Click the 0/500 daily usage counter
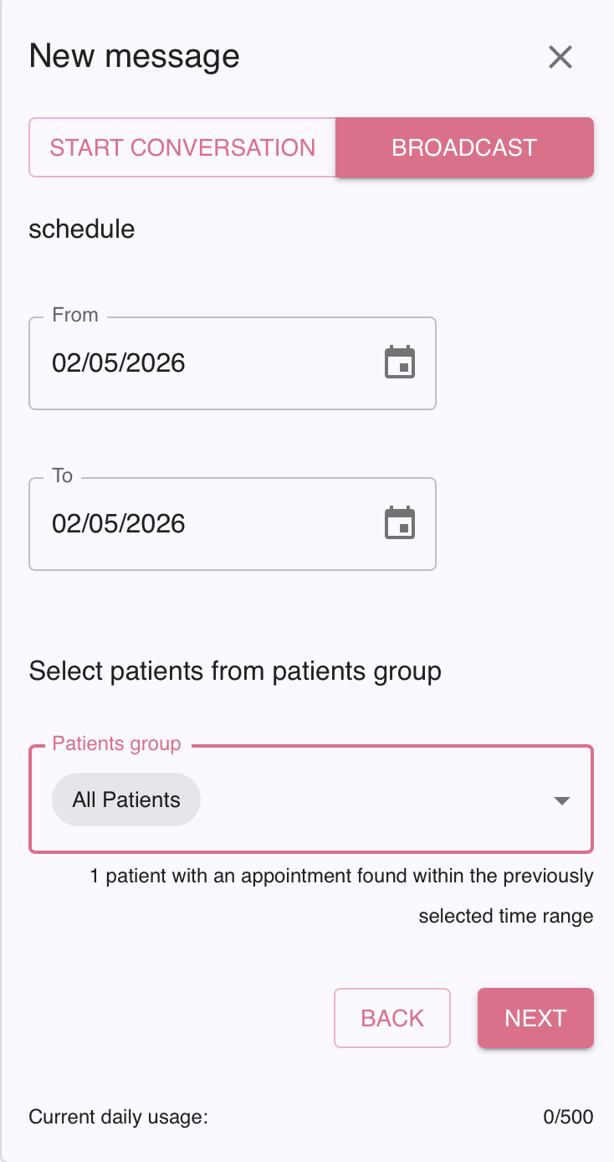Screen dimensions: 614x1162 click(568, 1117)
